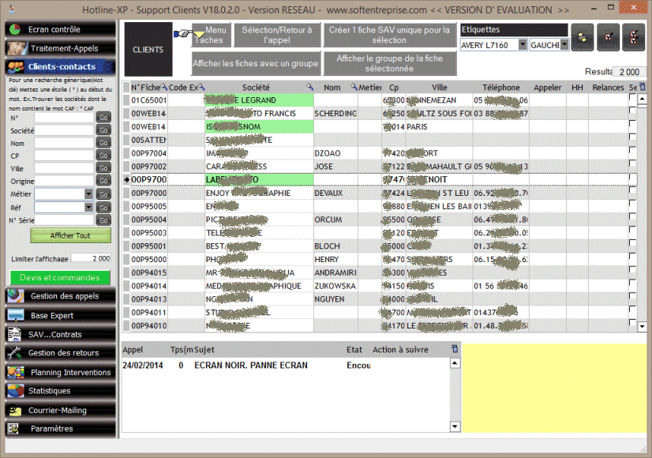Click the pie chart icon for Ecran contrôle
The height and width of the screenshot is (458, 652).
pyautogui.click(x=17, y=29)
